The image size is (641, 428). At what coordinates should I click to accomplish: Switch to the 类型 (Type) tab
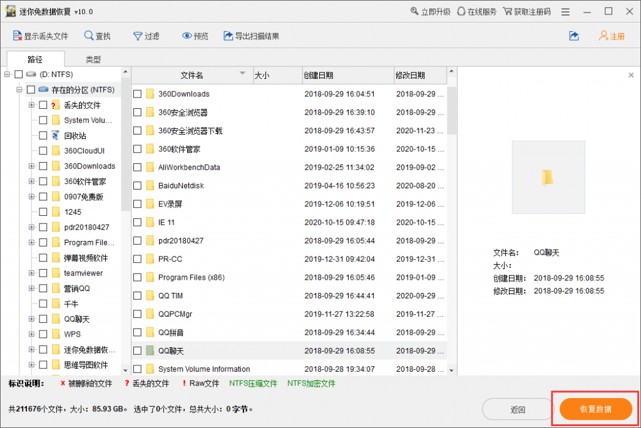pos(93,59)
